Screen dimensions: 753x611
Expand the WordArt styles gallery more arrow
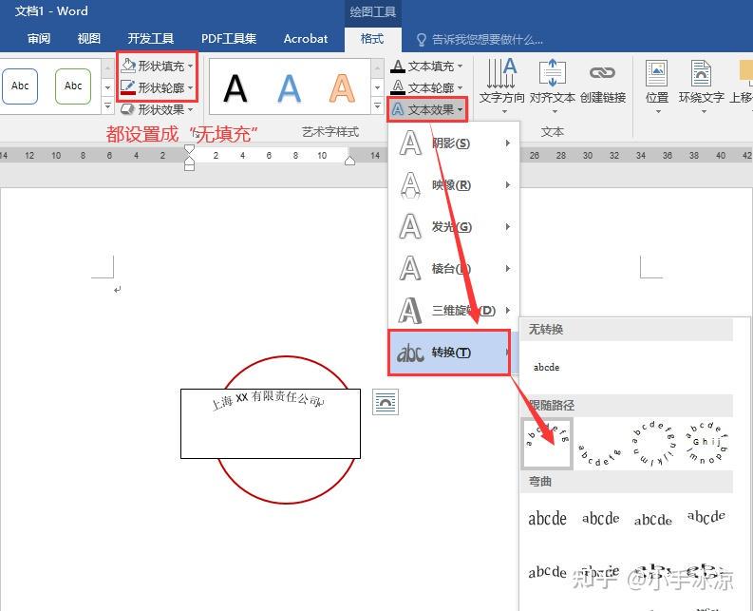[x=378, y=105]
